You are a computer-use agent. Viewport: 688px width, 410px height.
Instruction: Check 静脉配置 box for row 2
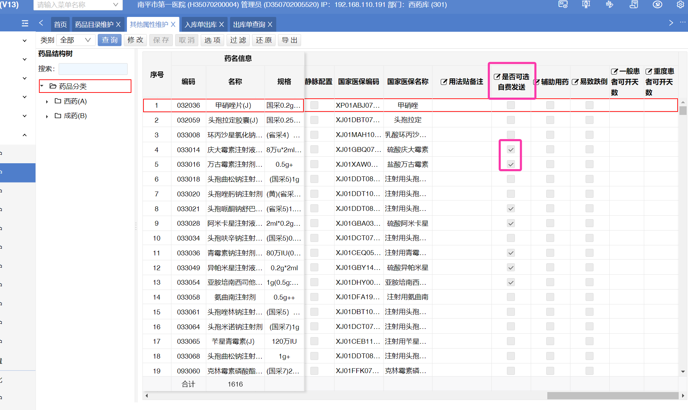pyautogui.click(x=314, y=120)
